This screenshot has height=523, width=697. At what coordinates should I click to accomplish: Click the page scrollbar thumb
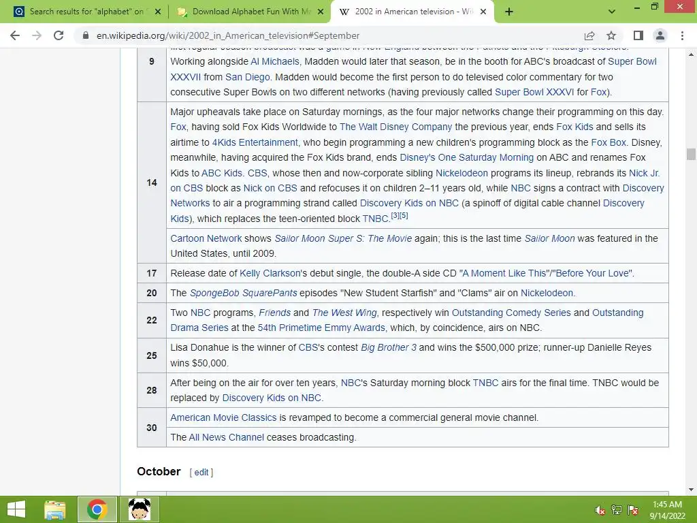click(691, 154)
